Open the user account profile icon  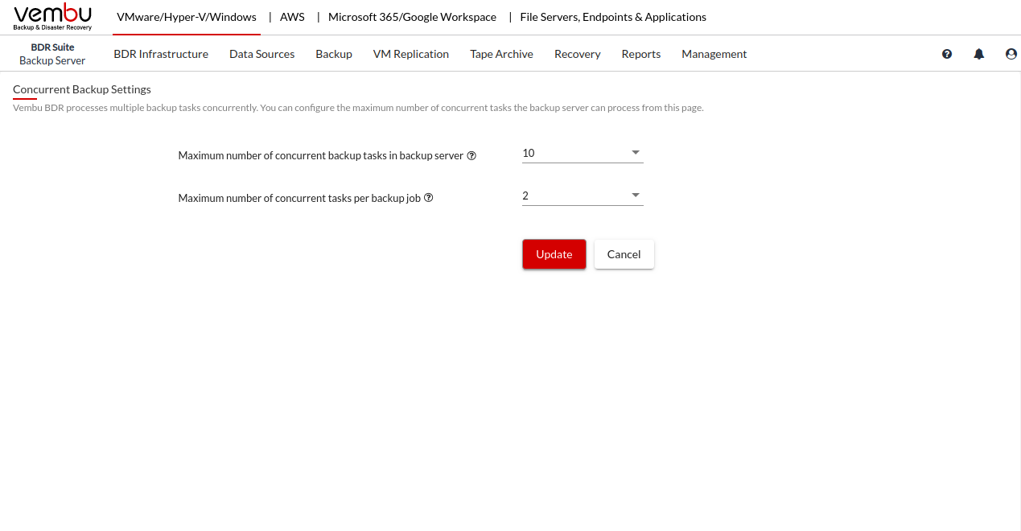[x=1011, y=54]
